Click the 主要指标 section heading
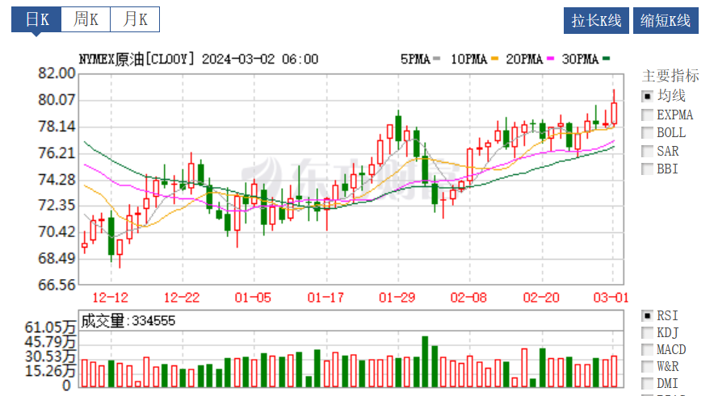Screen dimensions: 714x396 (670, 76)
